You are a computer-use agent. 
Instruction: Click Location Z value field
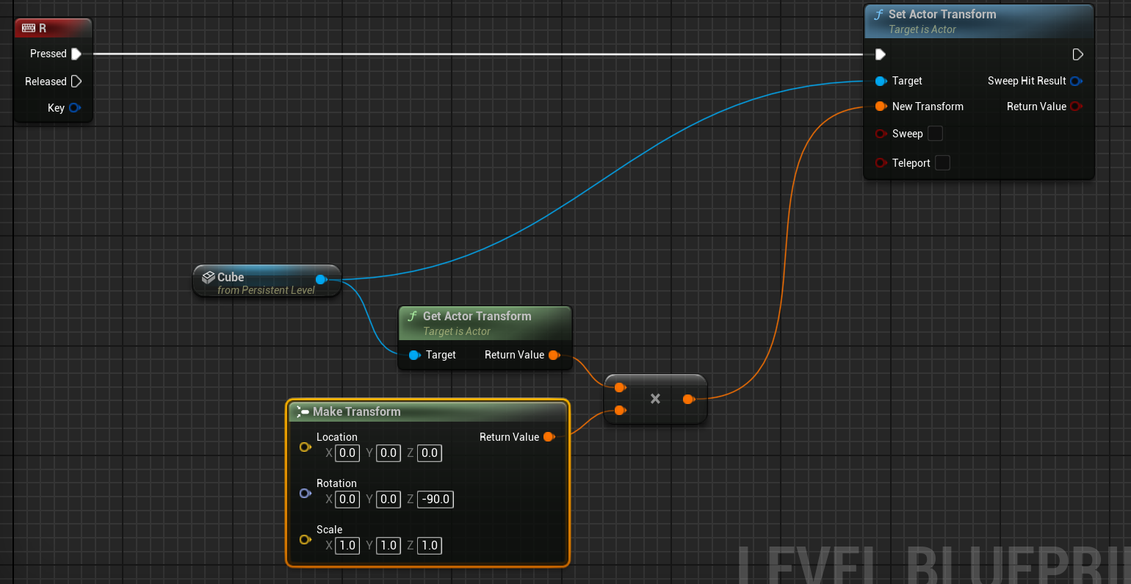[x=430, y=453]
